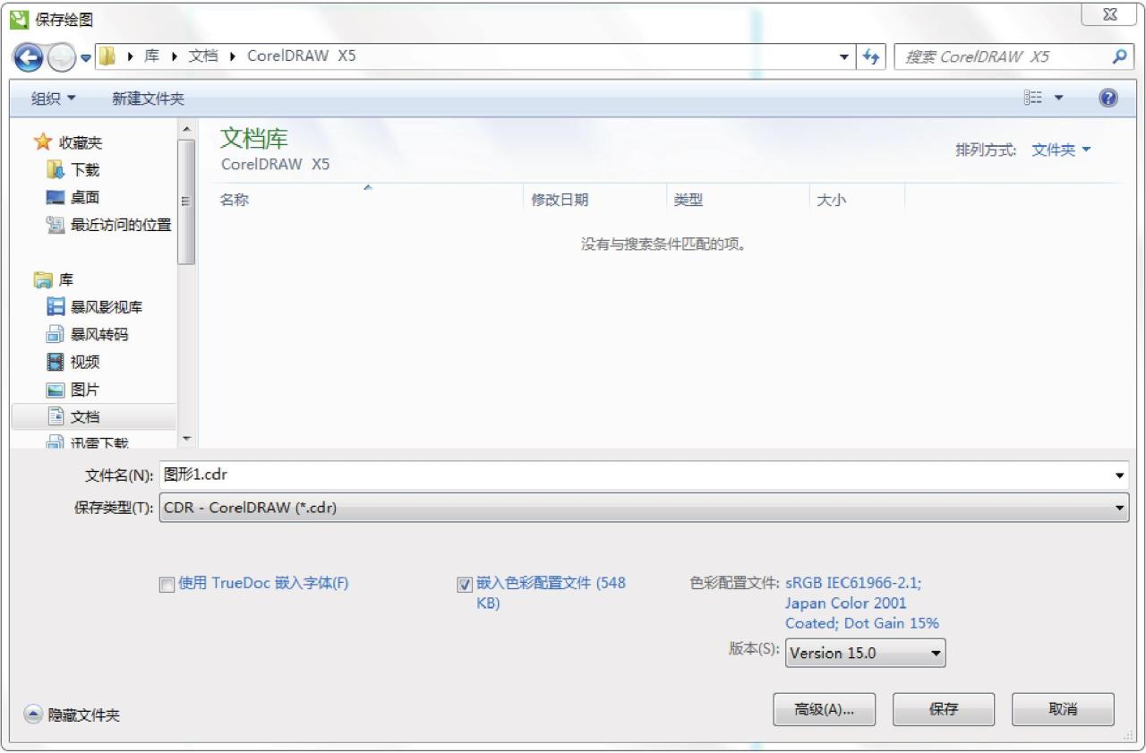The width and height of the screenshot is (1146, 753).
Task: Refresh the current folder view
Action: 868,56
